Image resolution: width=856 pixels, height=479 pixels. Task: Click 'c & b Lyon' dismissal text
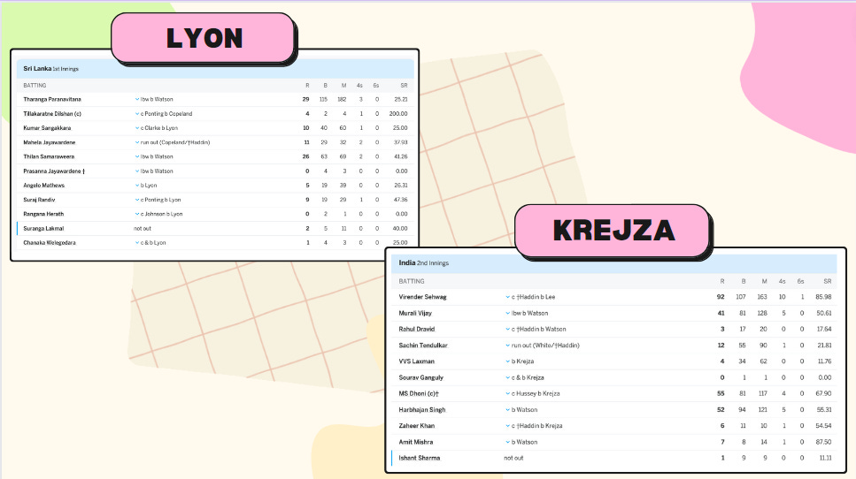point(153,242)
